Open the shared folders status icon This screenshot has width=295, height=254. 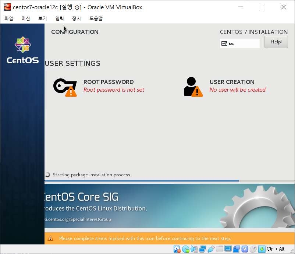point(219,249)
